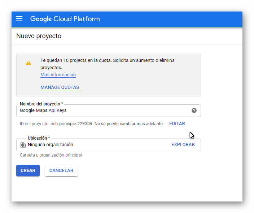254x213 pixels.
Task: Click the Ubicación field label
Action: click(x=39, y=138)
